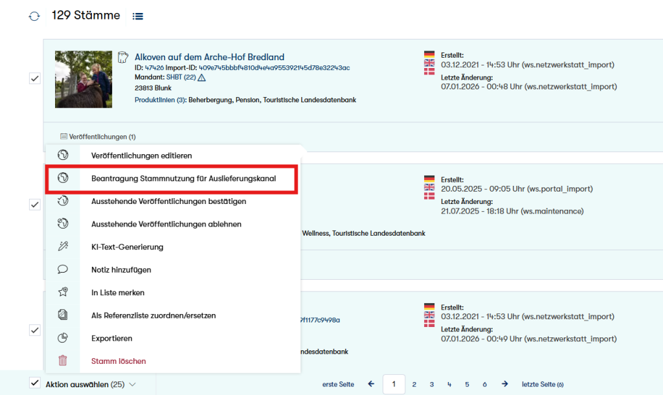This screenshot has width=663, height=395.
Task: Click the speech bubble icon for Notiz hinzufügen
Action: [x=63, y=269]
